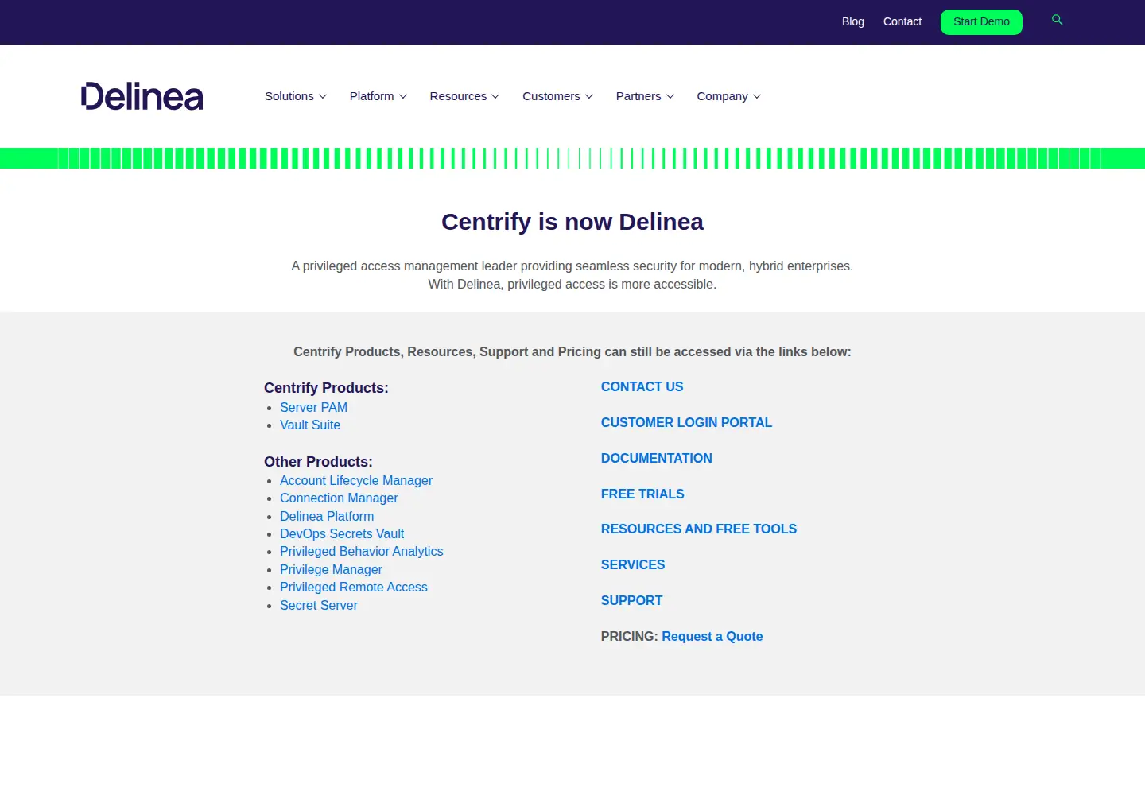Open the FREE TRIALS link
Screen dimensions: 1145x795
point(642,494)
